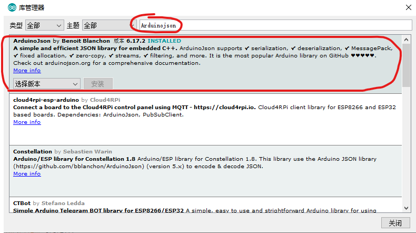Viewport: 416px width, 233px height.
Task: Select the cloud4rpi-esp-arduino library entry title
Action: (46, 100)
